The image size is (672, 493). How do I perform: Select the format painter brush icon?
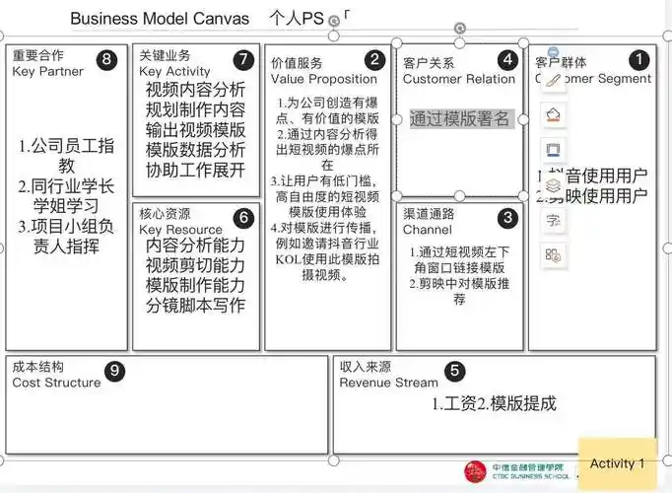[x=553, y=81]
